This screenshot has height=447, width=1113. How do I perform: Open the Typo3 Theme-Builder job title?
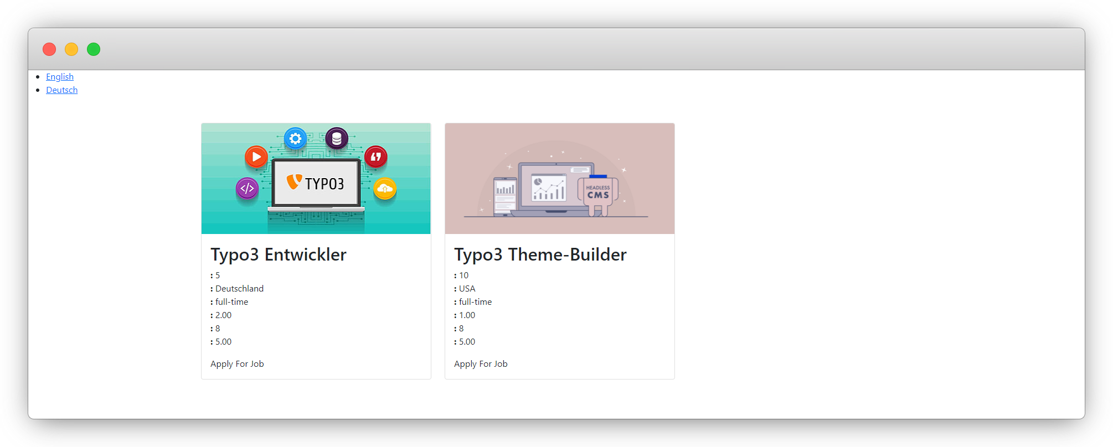pyautogui.click(x=540, y=254)
